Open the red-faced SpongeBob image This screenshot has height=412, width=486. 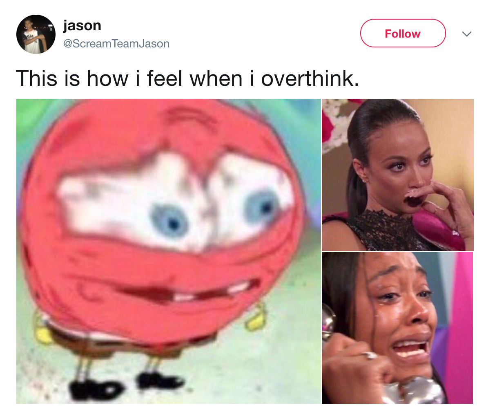169,251
